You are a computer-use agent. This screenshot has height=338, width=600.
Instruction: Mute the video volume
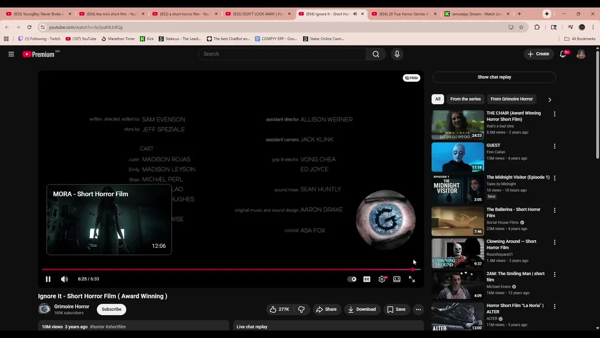64,279
